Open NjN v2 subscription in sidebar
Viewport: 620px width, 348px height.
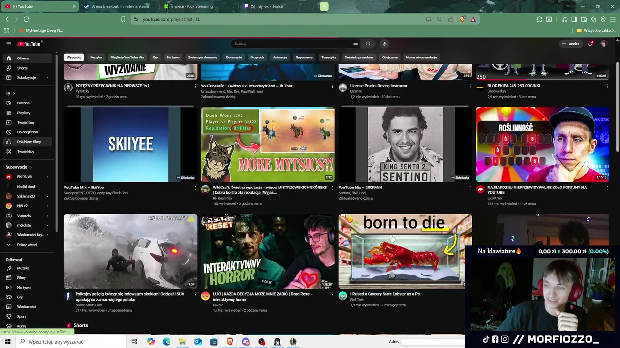(28, 206)
